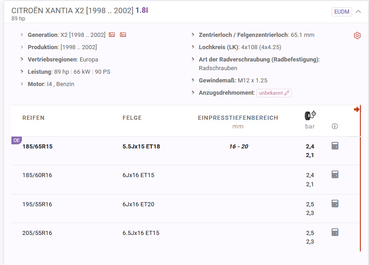Viewport: 369px width, 265px height.
Task: Expand the Zentrierloch row chevron
Action: (x=193, y=35)
